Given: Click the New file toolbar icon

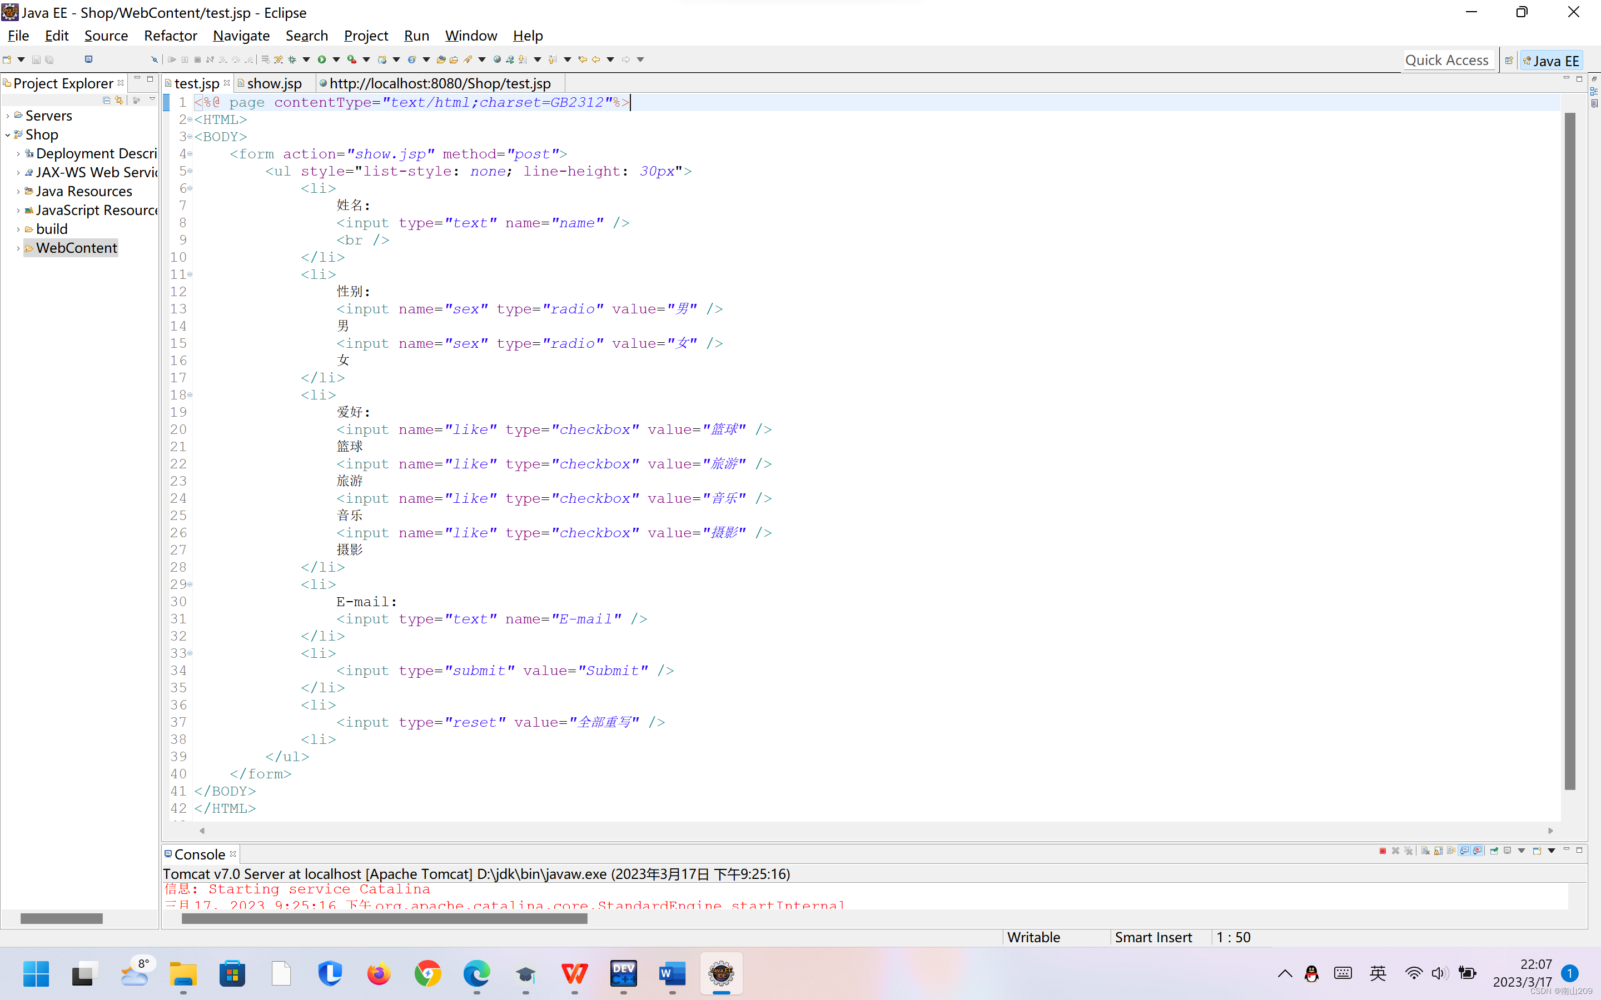Looking at the screenshot, I should [7, 59].
